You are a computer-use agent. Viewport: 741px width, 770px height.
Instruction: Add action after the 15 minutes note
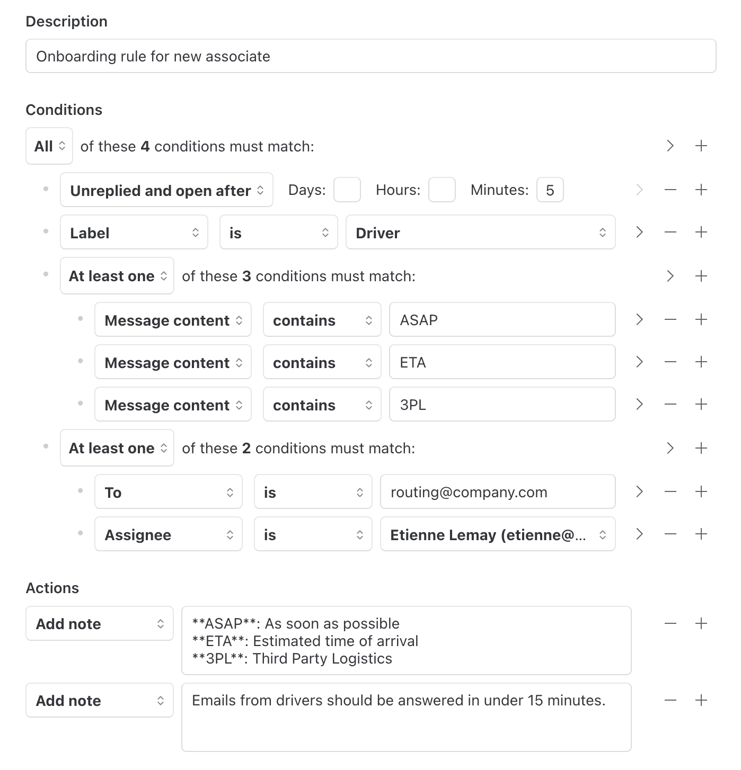pyautogui.click(x=701, y=700)
